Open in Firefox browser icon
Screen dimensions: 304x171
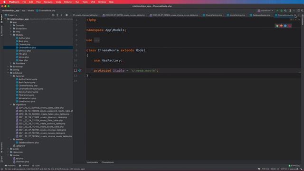tap(281, 26)
